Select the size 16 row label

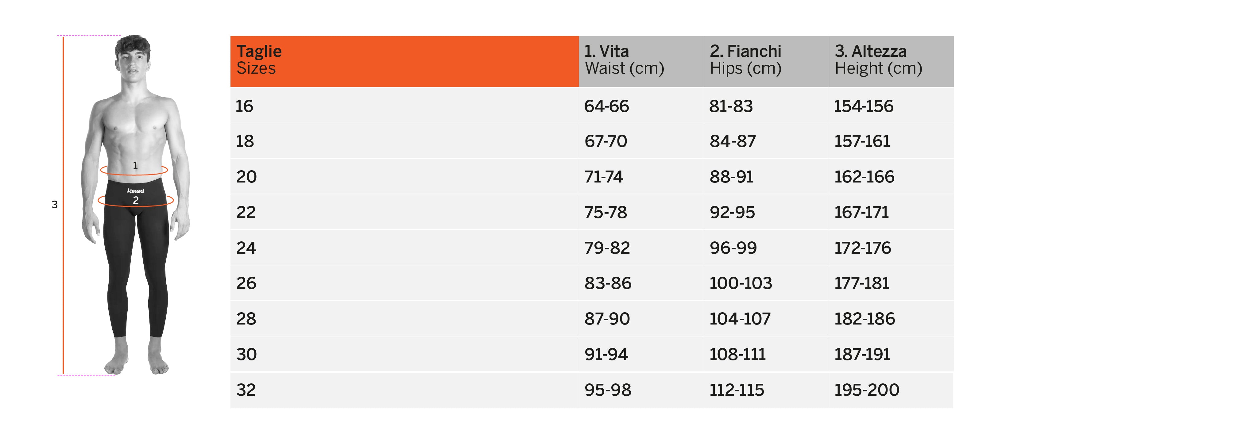tap(245, 106)
